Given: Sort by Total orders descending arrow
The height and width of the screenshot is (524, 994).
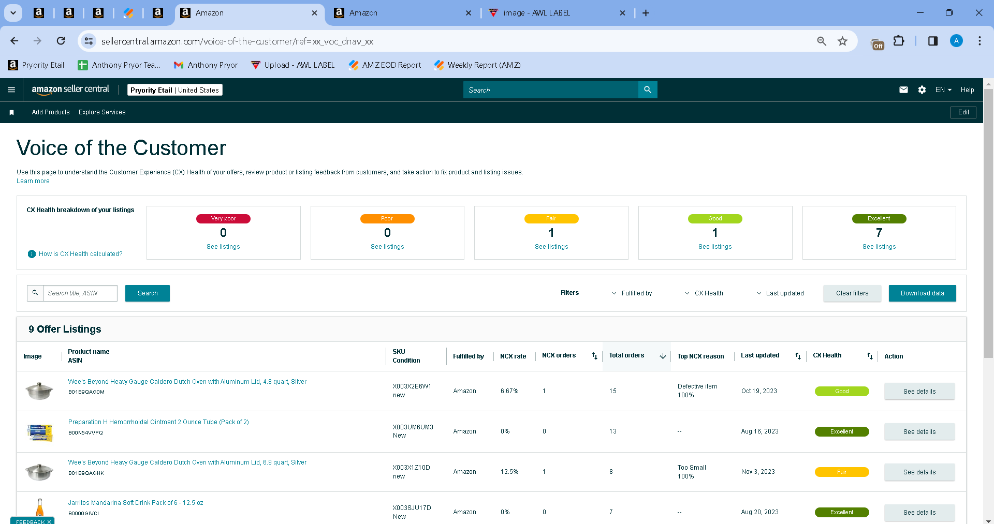Looking at the screenshot, I should (x=663, y=356).
